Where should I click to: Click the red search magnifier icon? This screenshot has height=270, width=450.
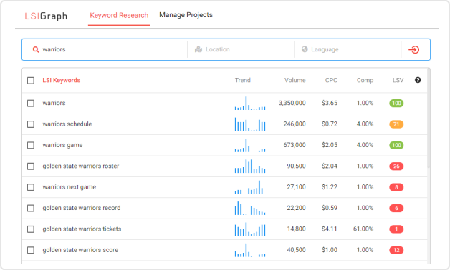(36, 49)
